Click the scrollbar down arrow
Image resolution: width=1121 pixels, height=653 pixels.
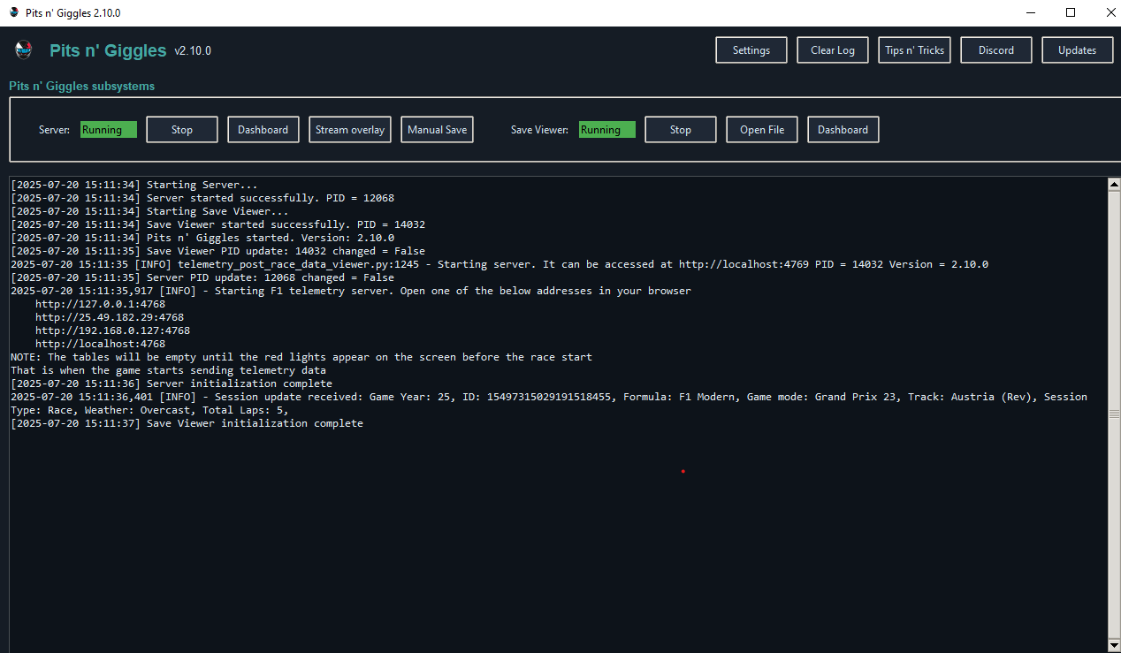[x=1114, y=642]
